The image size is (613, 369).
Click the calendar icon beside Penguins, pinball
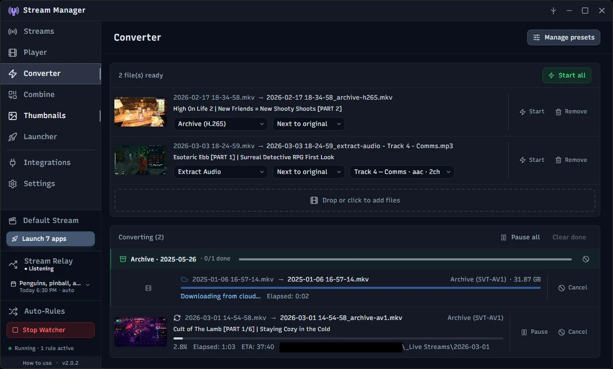coord(13,284)
